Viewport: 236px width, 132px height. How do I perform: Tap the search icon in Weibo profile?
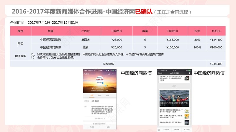point(109,74)
